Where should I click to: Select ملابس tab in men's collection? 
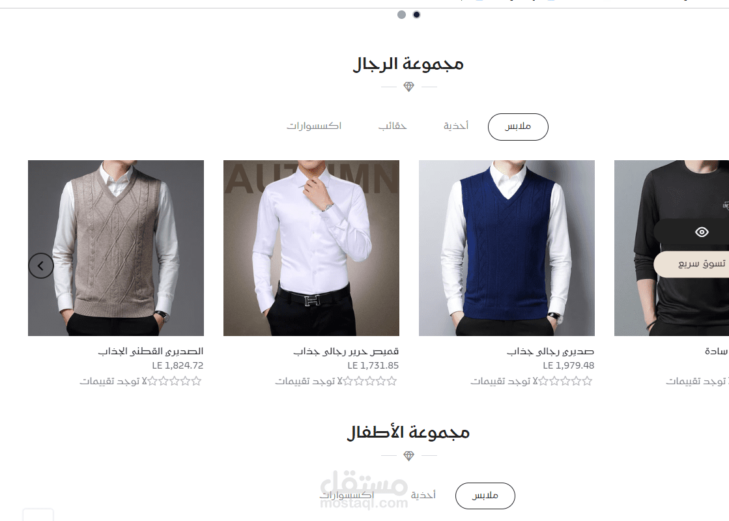point(518,127)
